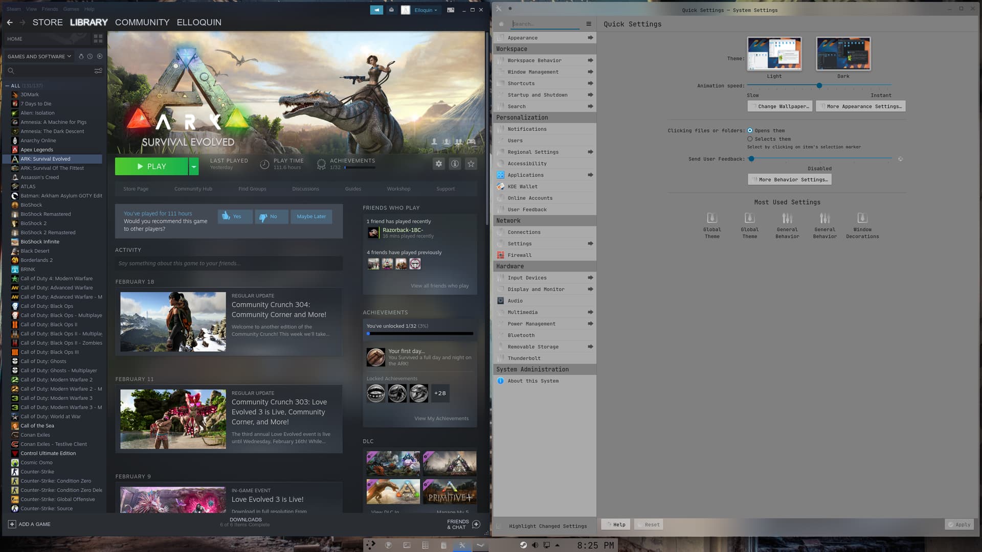Click Maybe Later on recommendation prompt
Viewport: 982px width, 552px height.
click(x=311, y=216)
